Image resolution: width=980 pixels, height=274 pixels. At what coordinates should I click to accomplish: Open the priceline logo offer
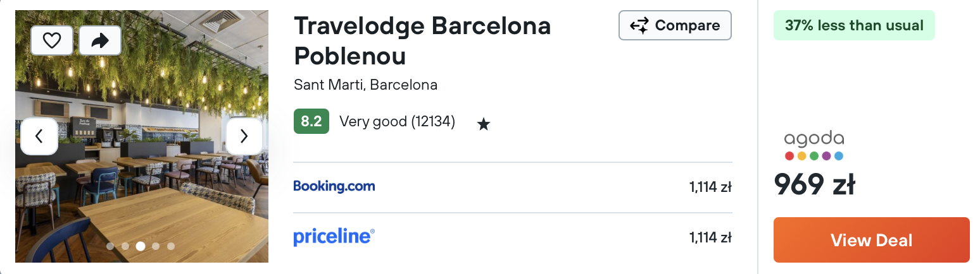coord(334,237)
